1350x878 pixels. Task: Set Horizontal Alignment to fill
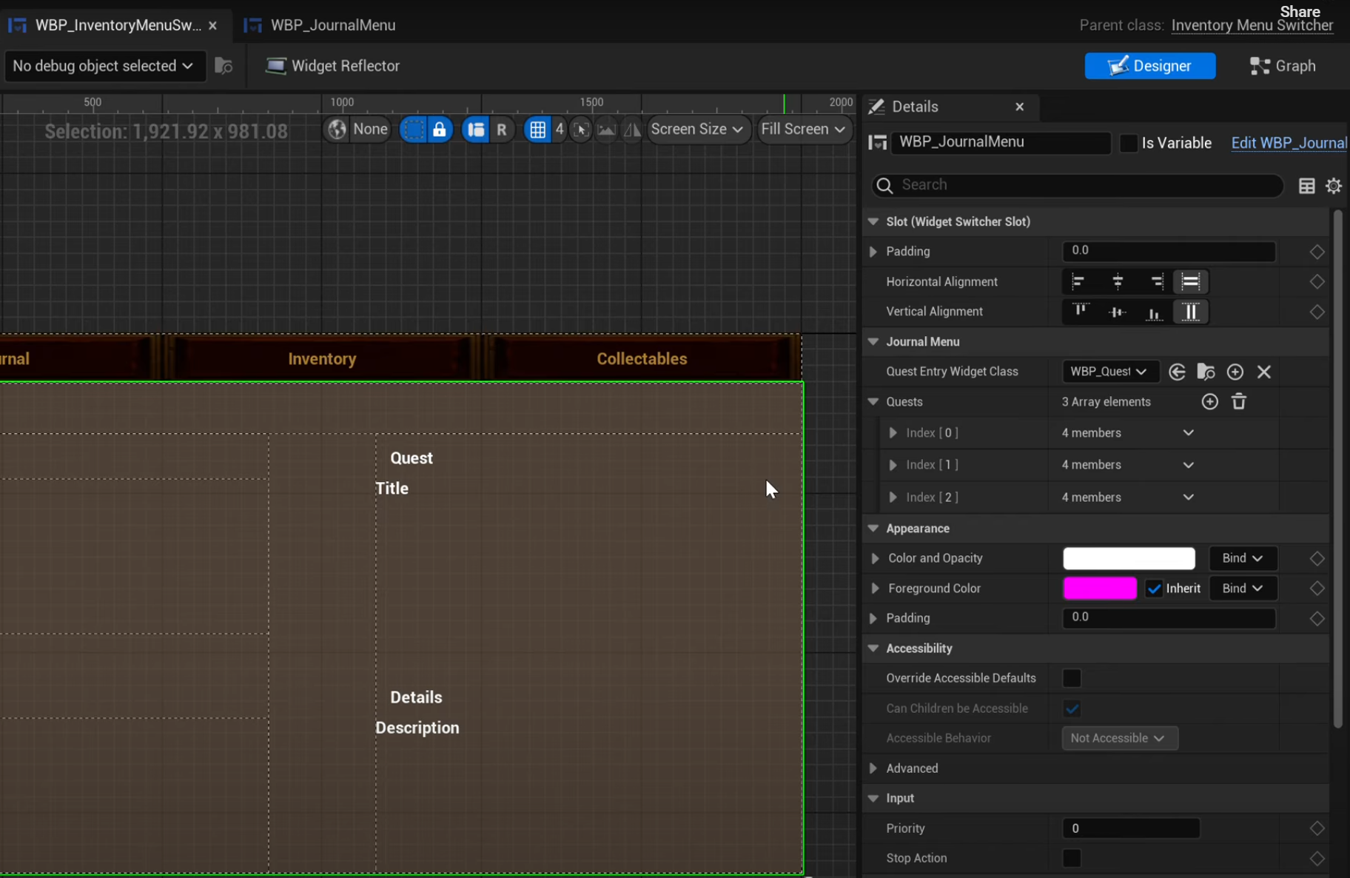(x=1190, y=281)
